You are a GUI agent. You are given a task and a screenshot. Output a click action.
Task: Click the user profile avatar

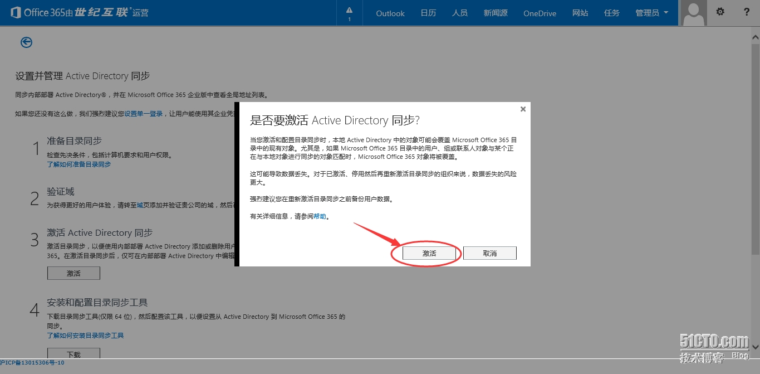coord(694,13)
